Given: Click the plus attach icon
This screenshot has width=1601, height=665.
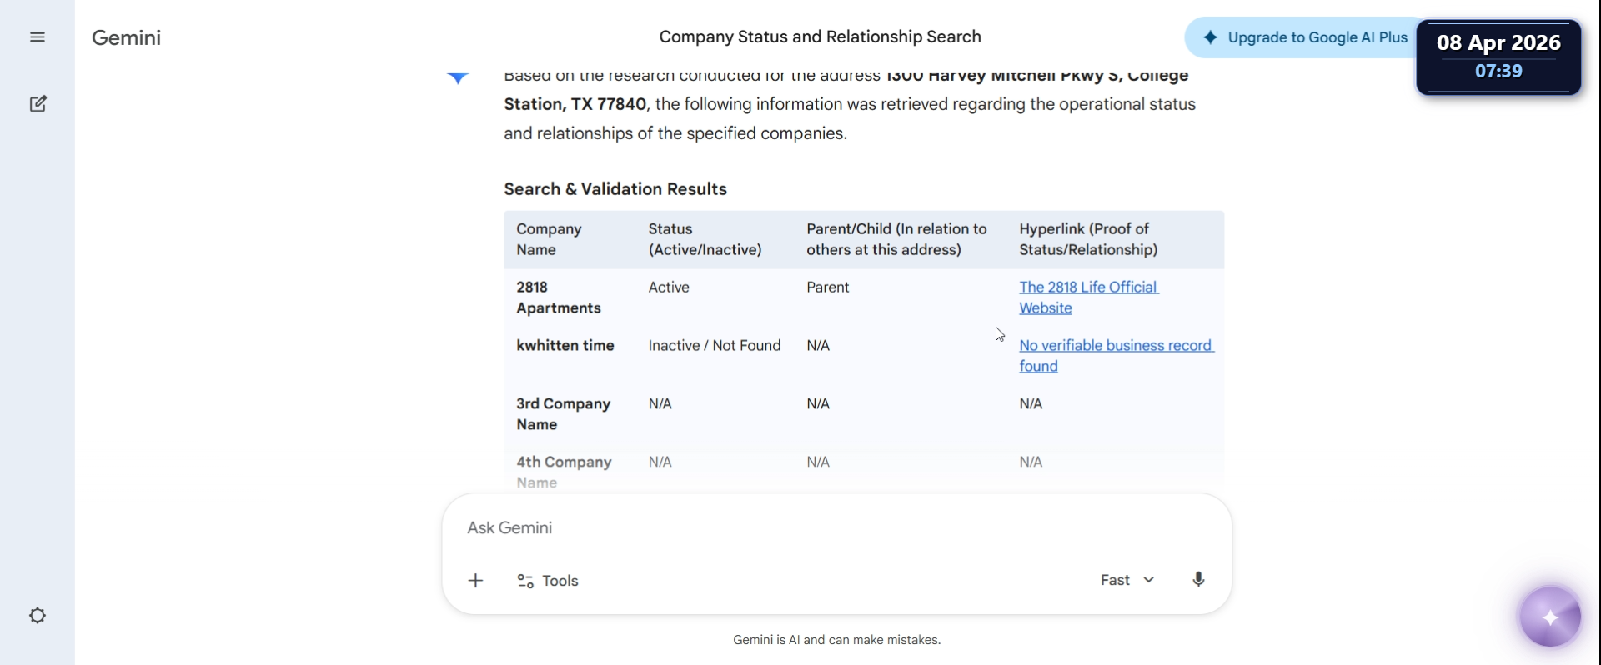Looking at the screenshot, I should coord(476,581).
